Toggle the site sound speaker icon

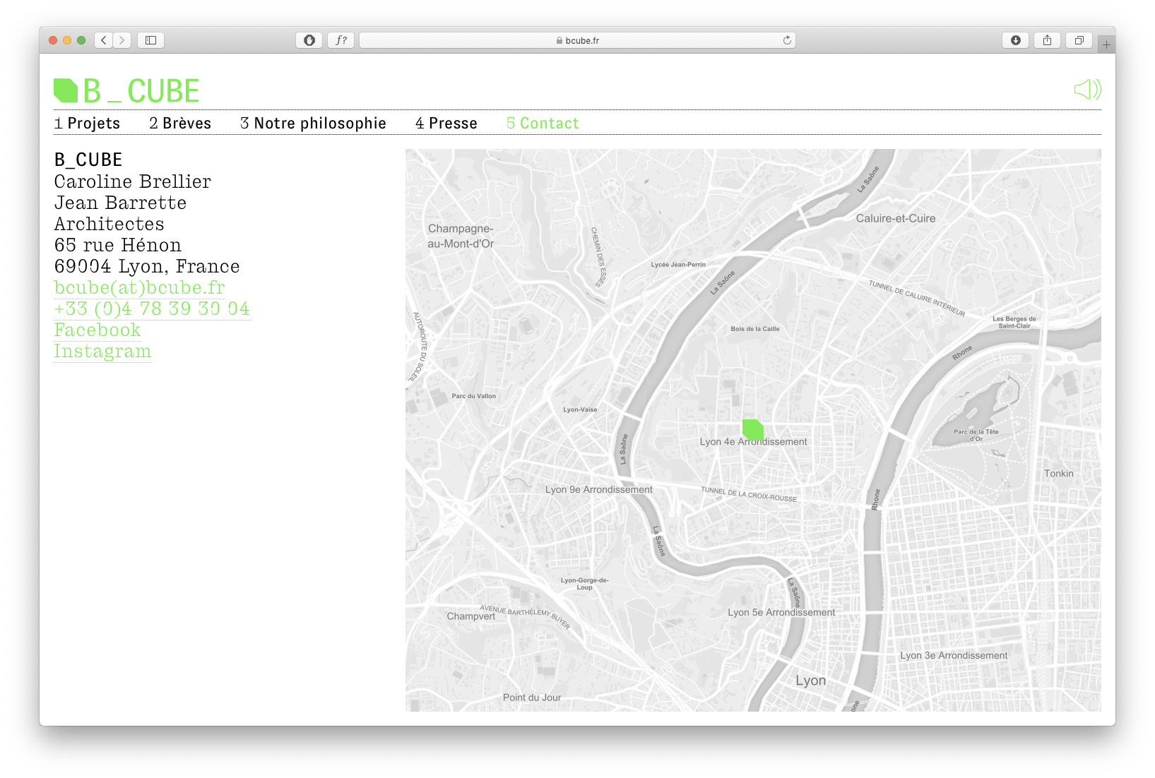tap(1087, 90)
